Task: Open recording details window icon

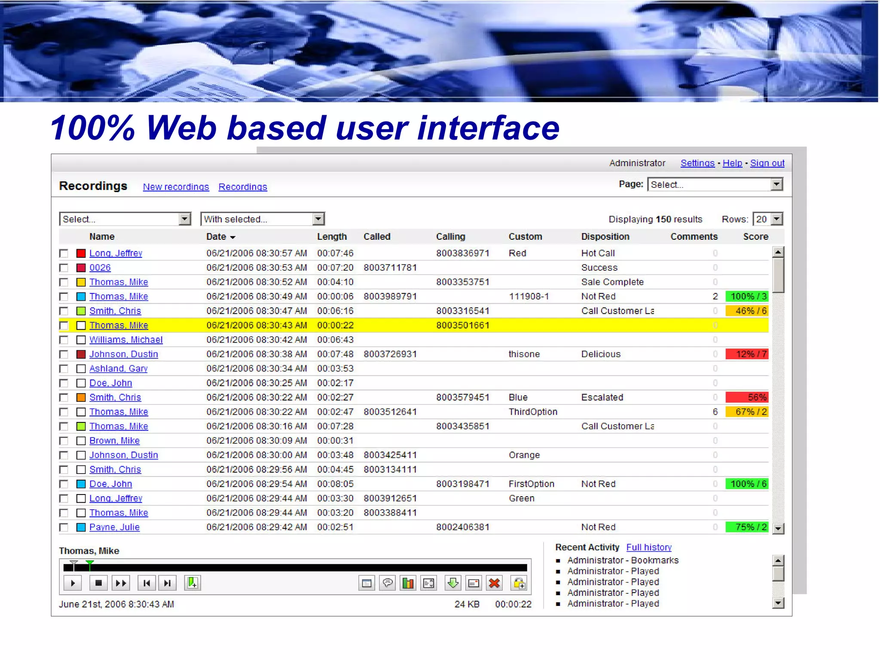Action: tap(367, 583)
